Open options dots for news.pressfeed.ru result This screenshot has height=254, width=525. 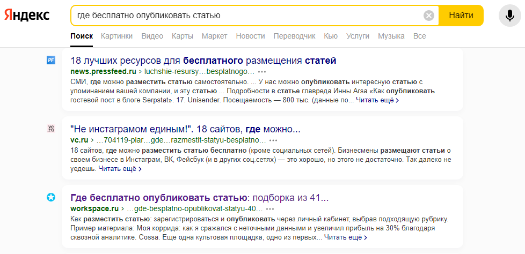point(262,71)
